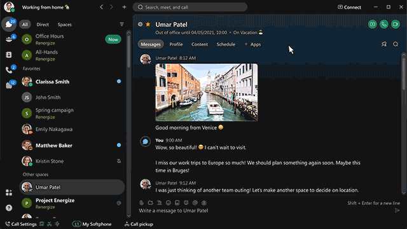Open the Matthew Baker conversation

pos(72,146)
